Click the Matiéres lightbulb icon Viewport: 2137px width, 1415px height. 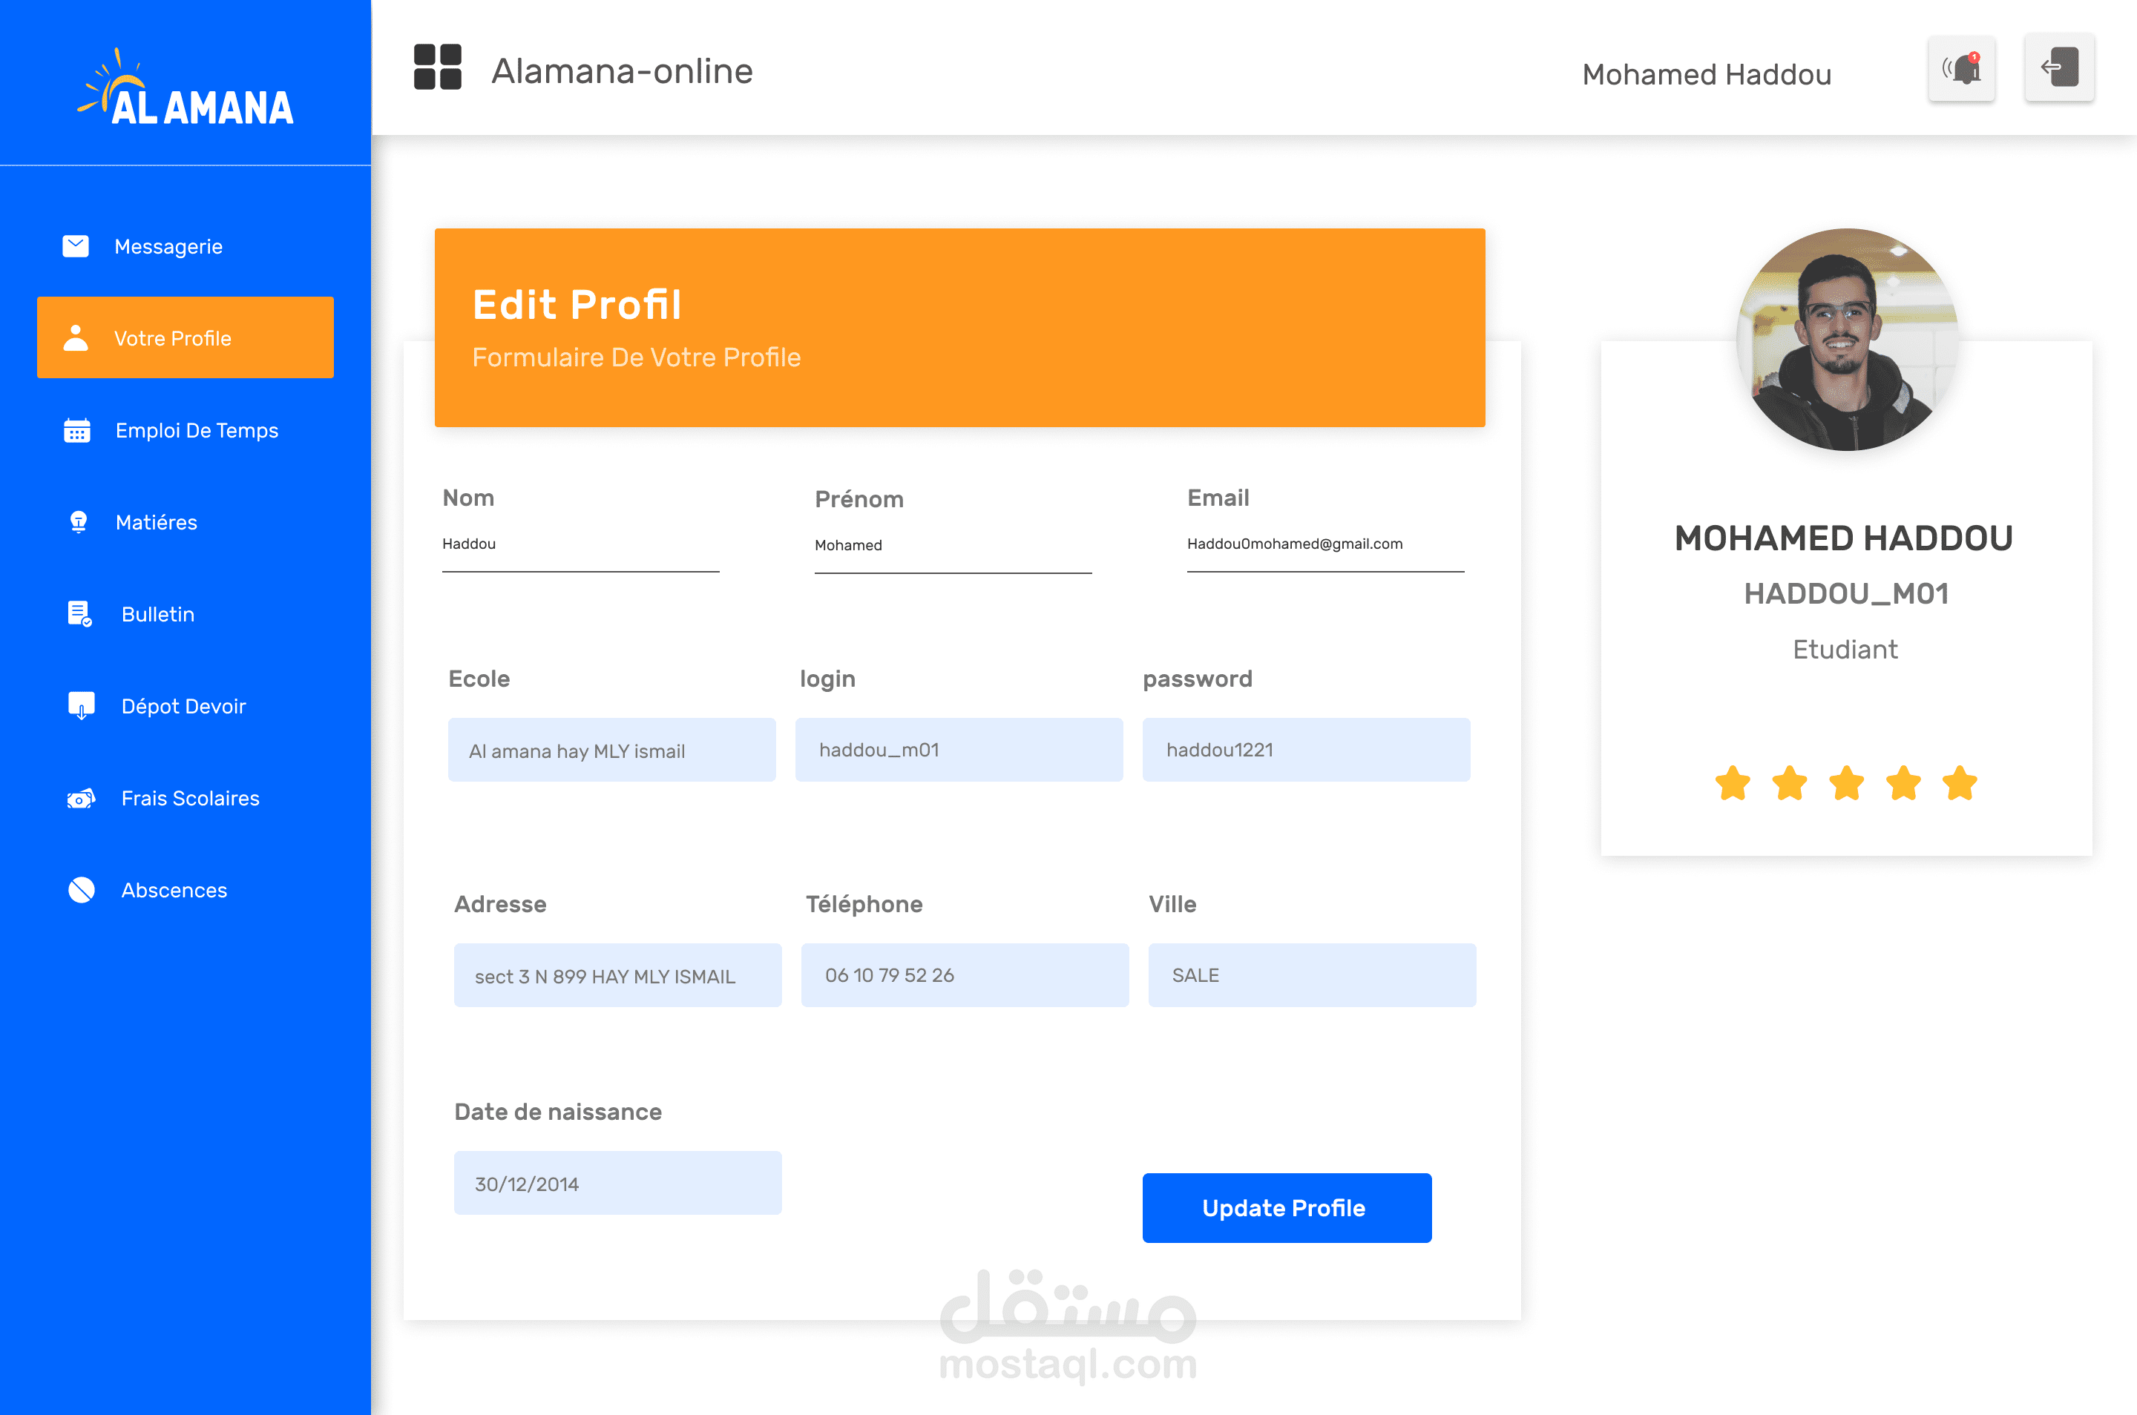click(x=79, y=523)
